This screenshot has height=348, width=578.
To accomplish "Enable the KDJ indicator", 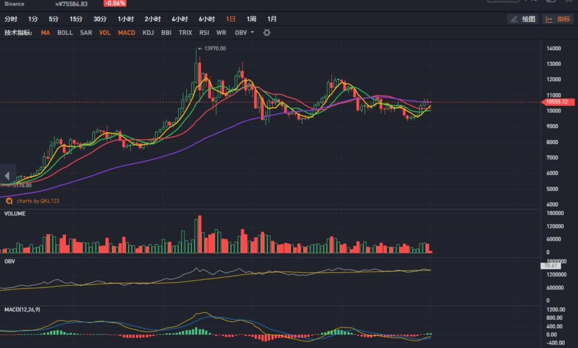I will [148, 33].
